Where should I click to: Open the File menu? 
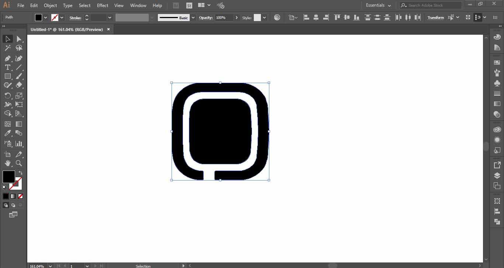click(x=21, y=6)
